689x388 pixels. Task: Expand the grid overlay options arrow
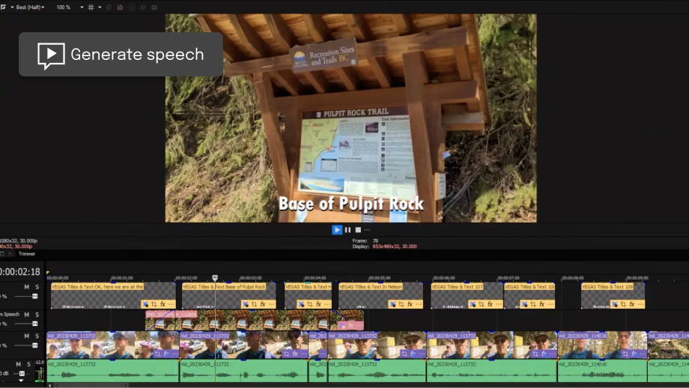pyautogui.click(x=100, y=7)
